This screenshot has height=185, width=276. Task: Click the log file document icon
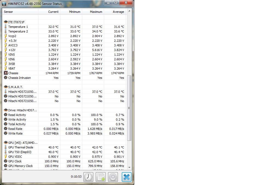101,177
